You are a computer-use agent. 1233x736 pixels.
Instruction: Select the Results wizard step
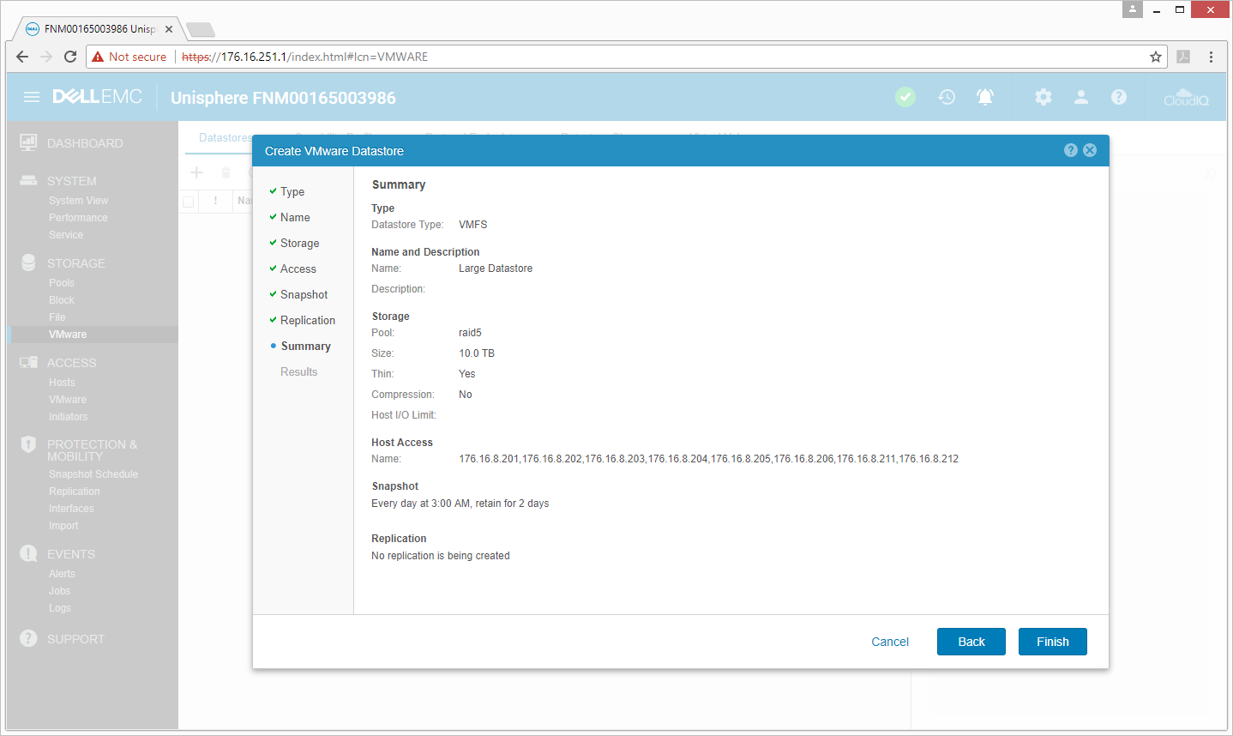tap(298, 371)
